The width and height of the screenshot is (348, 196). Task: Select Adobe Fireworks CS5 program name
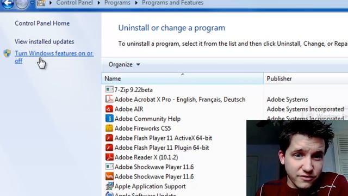click(x=142, y=128)
